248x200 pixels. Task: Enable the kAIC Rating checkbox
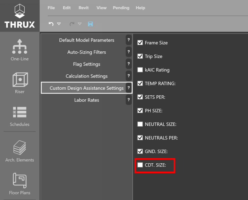140,70
